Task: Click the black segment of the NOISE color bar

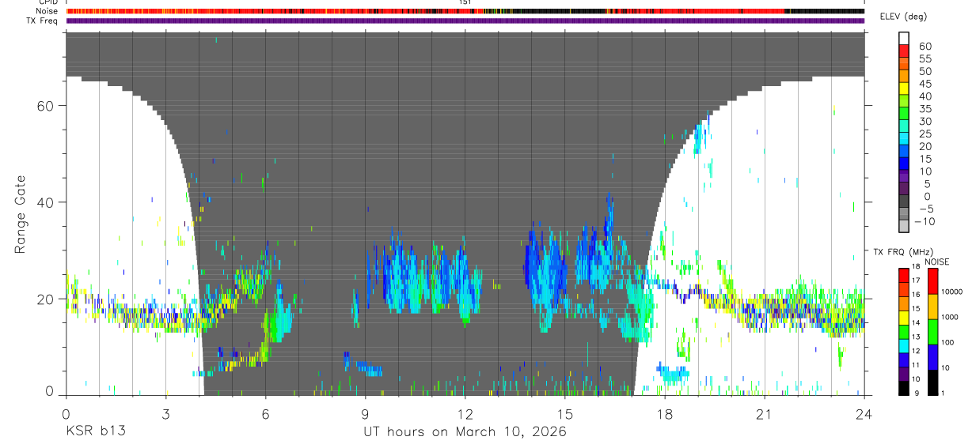Action: (932, 382)
